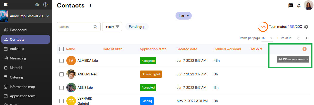Click the On waiting list badge
The image size is (314, 105).
tap(151, 74)
